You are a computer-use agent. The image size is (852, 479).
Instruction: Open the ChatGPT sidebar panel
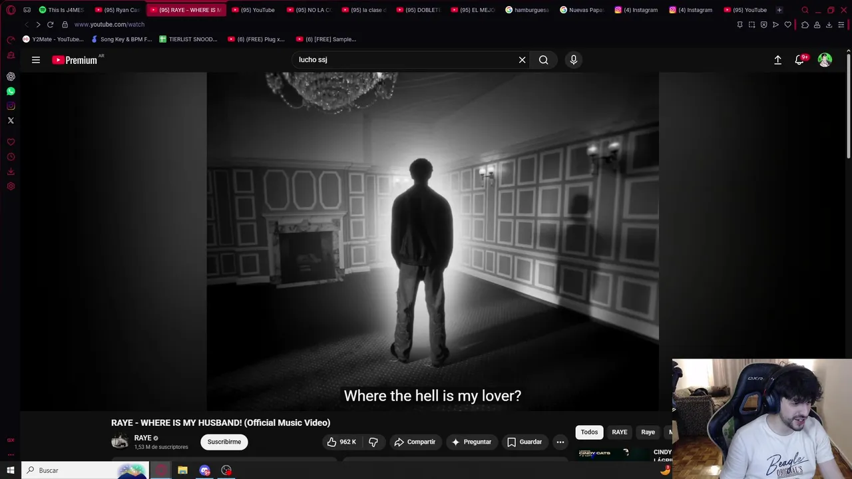click(11, 77)
